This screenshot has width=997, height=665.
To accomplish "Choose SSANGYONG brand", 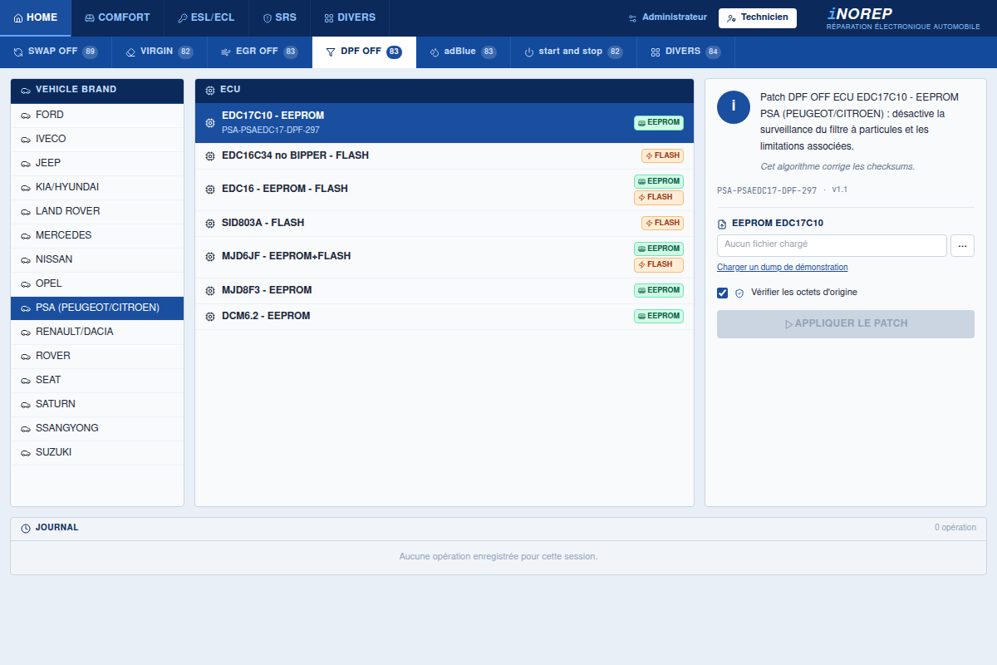I will click(x=97, y=429).
